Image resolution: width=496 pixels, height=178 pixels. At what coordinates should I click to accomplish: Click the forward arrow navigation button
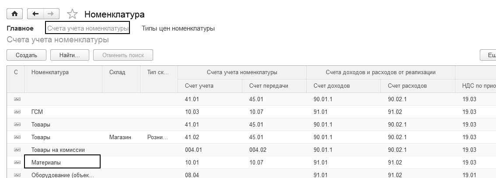pyautogui.click(x=51, y=14)
